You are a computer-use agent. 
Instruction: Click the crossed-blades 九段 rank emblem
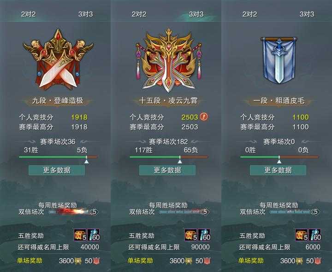[58, 59]
